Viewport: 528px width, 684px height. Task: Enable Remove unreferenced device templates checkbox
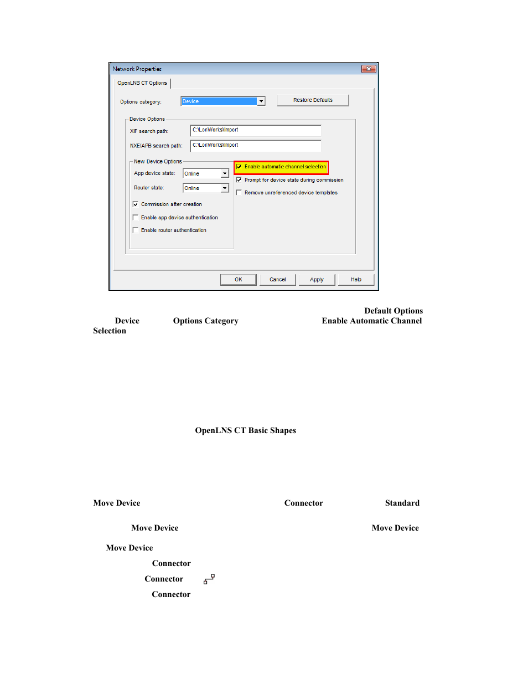pos(239,193)
